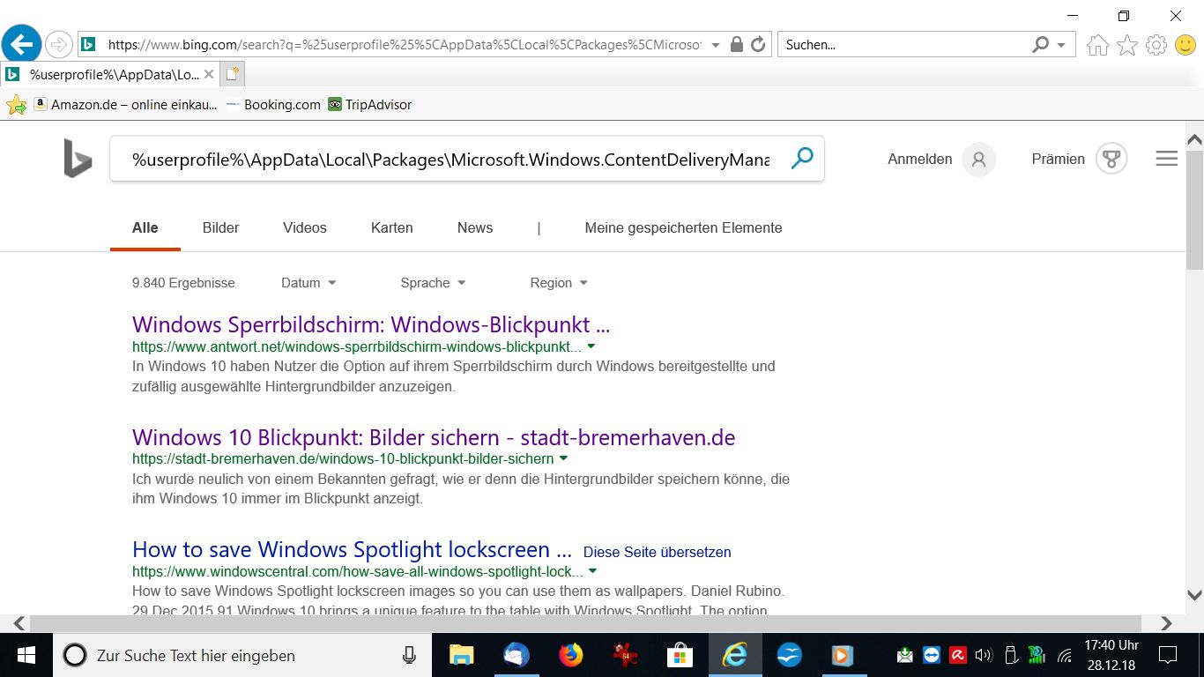Click the Anmelden sign-in link

pyautogui.click(x=920, y=160)
